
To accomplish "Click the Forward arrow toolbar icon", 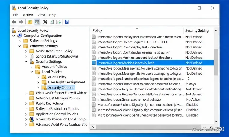I will (x=21, y=22).
